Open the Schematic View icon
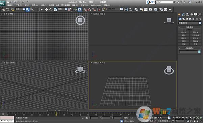Screen dimensions: 203x123 click(x=150, y=9)
